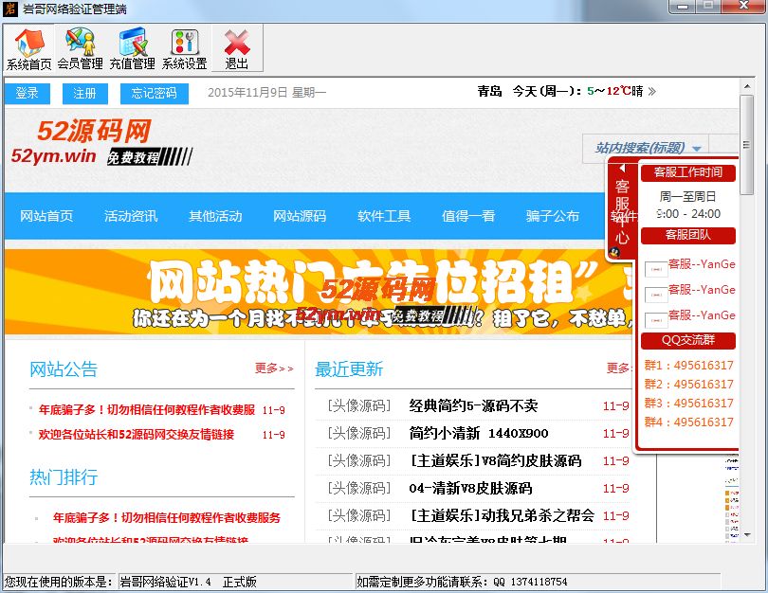This screenshot has height=593, width=768.
Task: Open the 充值管理 recharge management icon
Action: click(x=132, y=48)
